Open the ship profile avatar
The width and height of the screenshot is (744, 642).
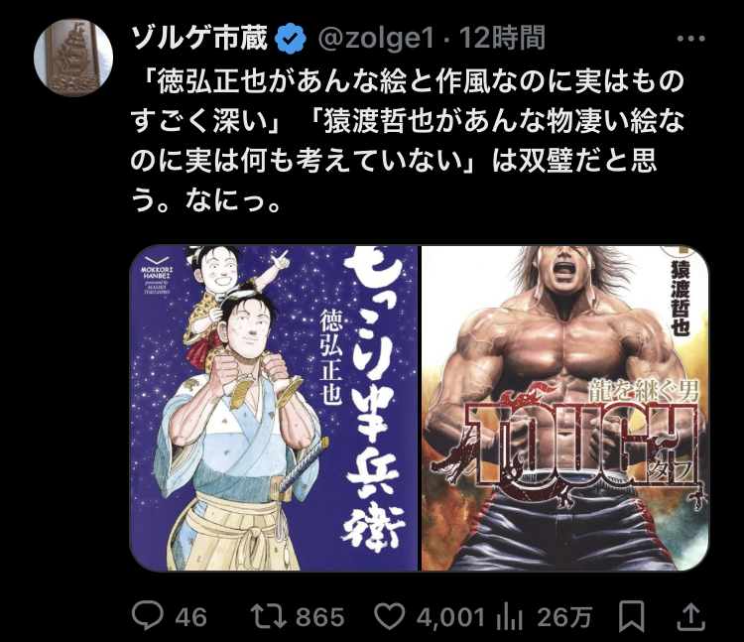tap(73, 58)
